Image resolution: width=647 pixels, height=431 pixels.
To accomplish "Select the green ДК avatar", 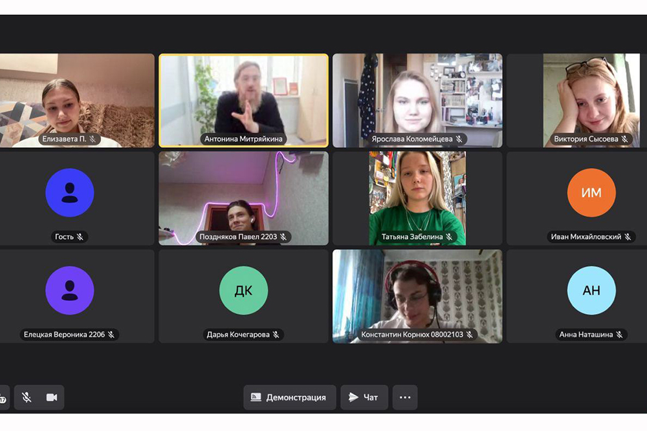I will point(243,290).
